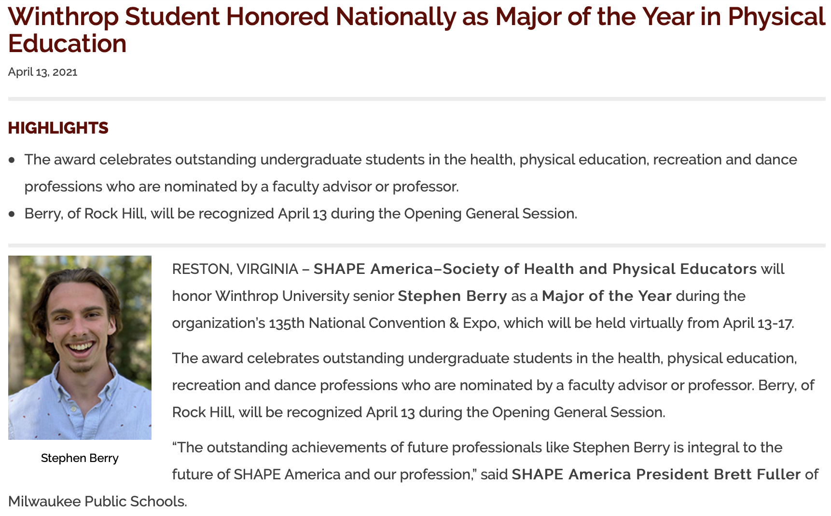Click the HIGHLIGHTS section heading
Image resolution: width=831 pixels, height=516 pixels.
pos(58,128)
